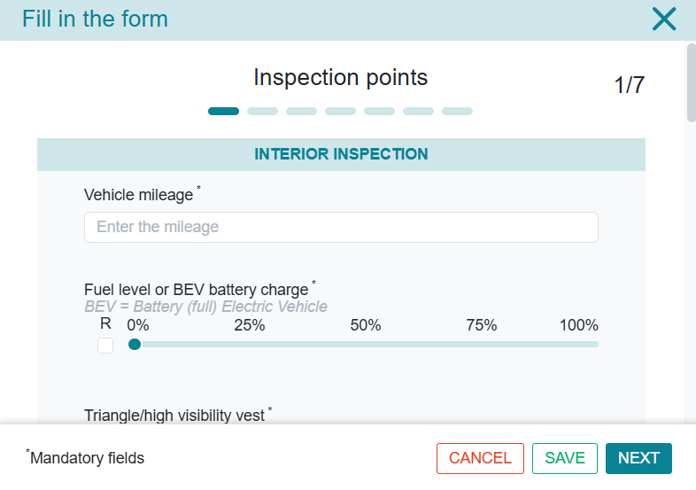
Task: Open the last progress step indicator
Action: point(457,112)
